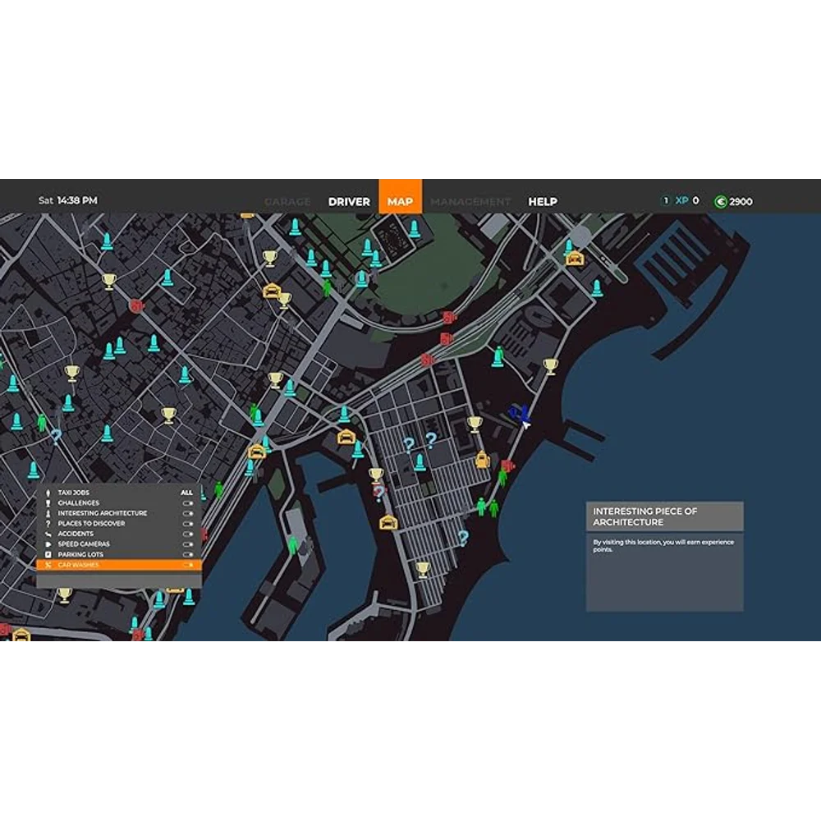Click the Sat 14:38 PM clock text
The image size is (821, 821).
[x=67, y=200]
